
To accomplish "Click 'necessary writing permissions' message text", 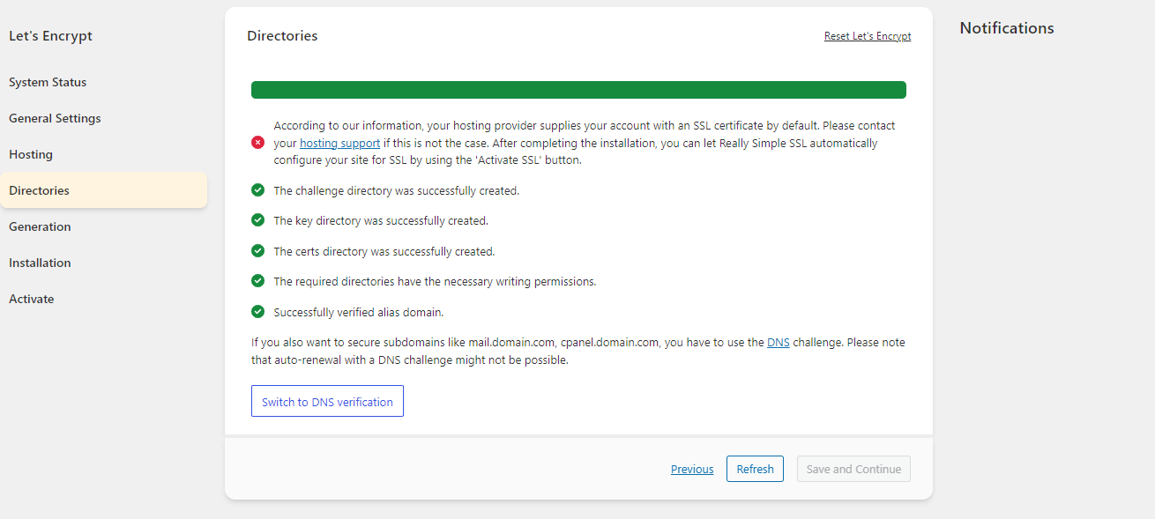I will pos(435,282).
